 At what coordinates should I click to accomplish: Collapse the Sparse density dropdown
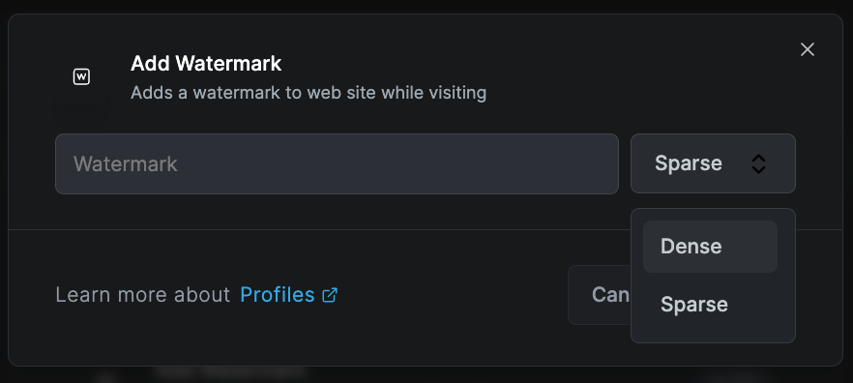tap(713, 163)
